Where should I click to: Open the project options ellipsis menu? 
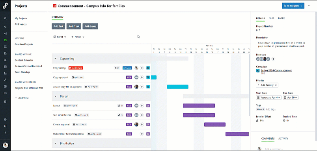point(310,6)
